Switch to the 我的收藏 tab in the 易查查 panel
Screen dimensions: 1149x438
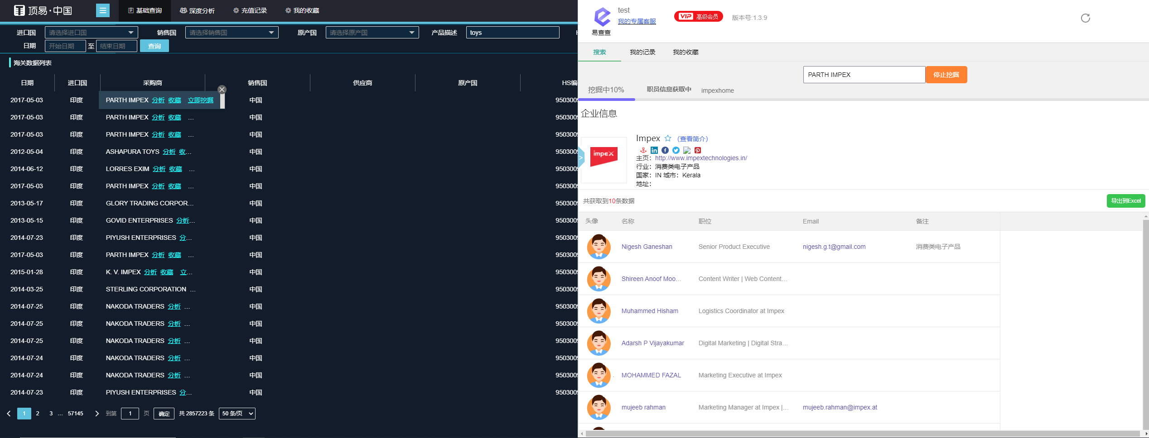pyautogui.click(x=686, y=52)
